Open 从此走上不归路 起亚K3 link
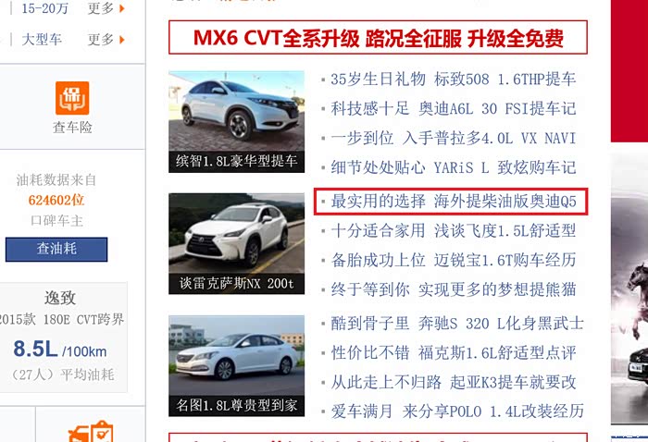648x442 pixels. click(x=454, y=382)
